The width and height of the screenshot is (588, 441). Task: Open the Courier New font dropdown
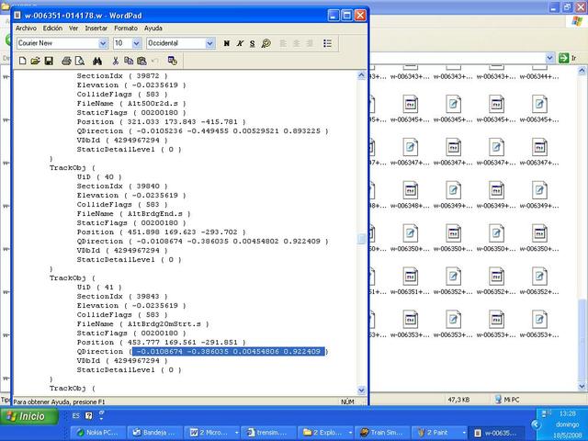(x=102, y=43)
